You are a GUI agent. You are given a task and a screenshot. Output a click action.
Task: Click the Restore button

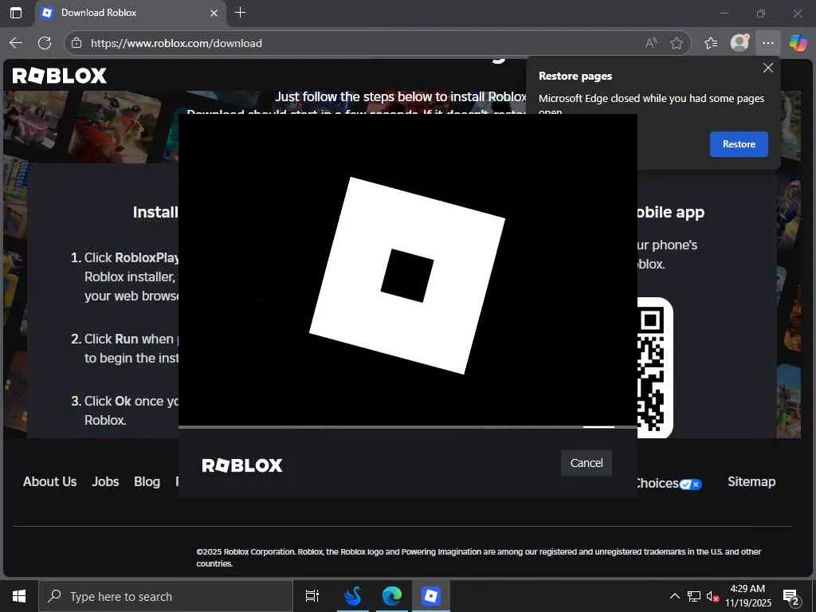coord(739,144)
